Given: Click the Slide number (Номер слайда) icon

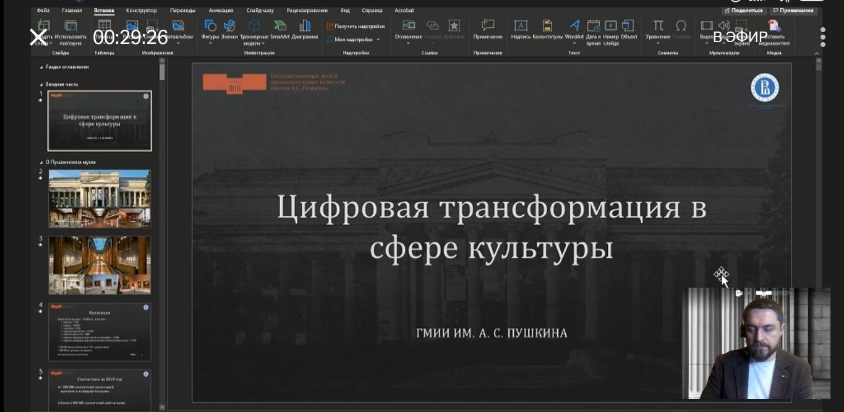Looking at the screenshot, I should point(611,25).
